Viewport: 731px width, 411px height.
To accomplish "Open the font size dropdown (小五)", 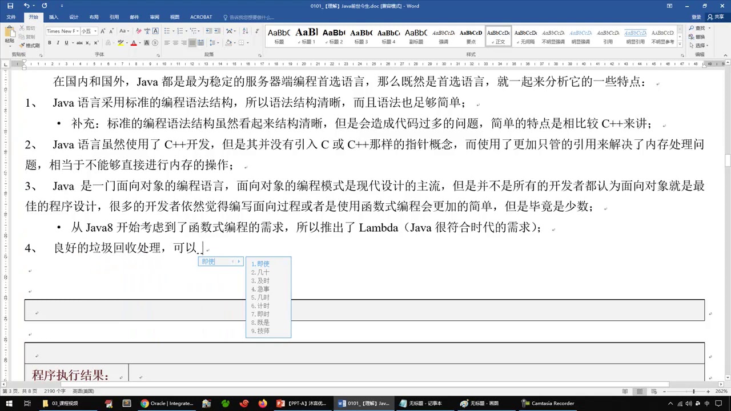I will [x=95, y=31].
